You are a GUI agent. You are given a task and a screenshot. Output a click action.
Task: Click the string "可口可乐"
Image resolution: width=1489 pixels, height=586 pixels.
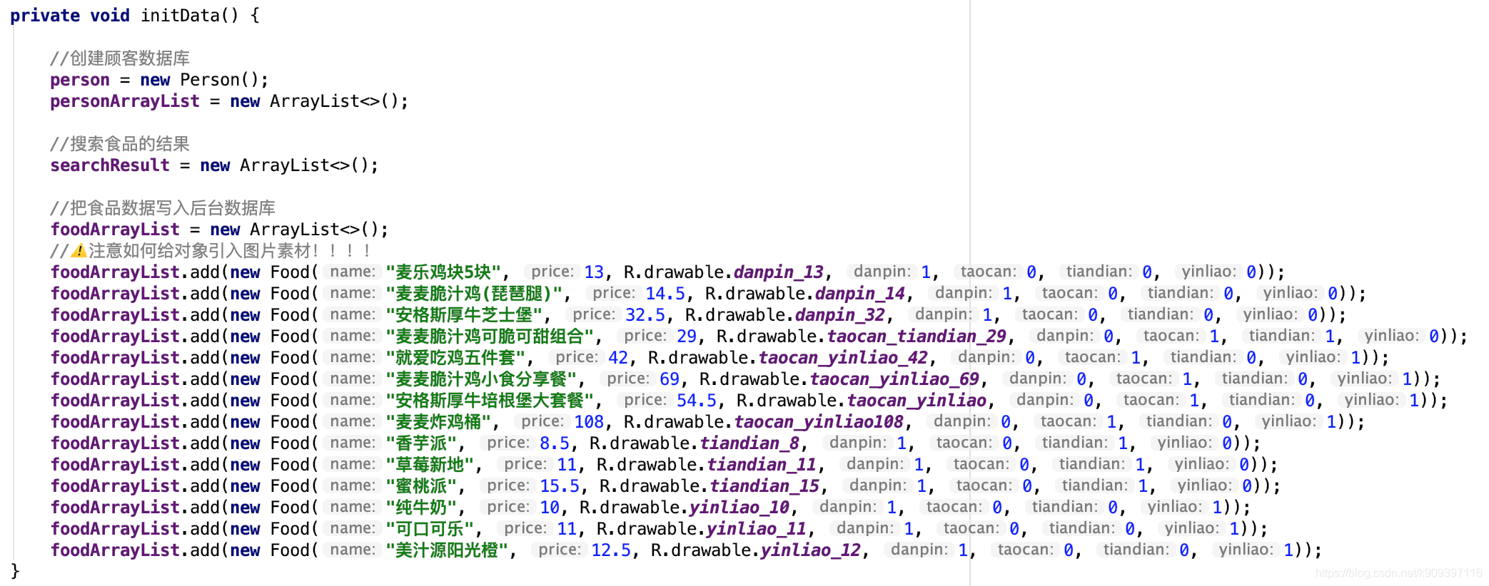[x=429, y=528]
